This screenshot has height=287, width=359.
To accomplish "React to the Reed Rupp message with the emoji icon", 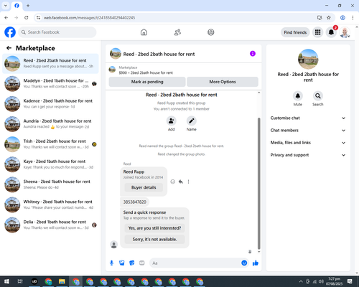I will click(x=172, y=182).
